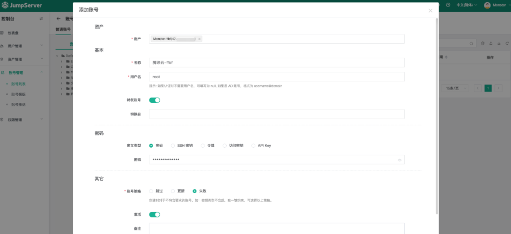Click the import upload icon
This screenshot has width=511, height=234.
point(491,43)
